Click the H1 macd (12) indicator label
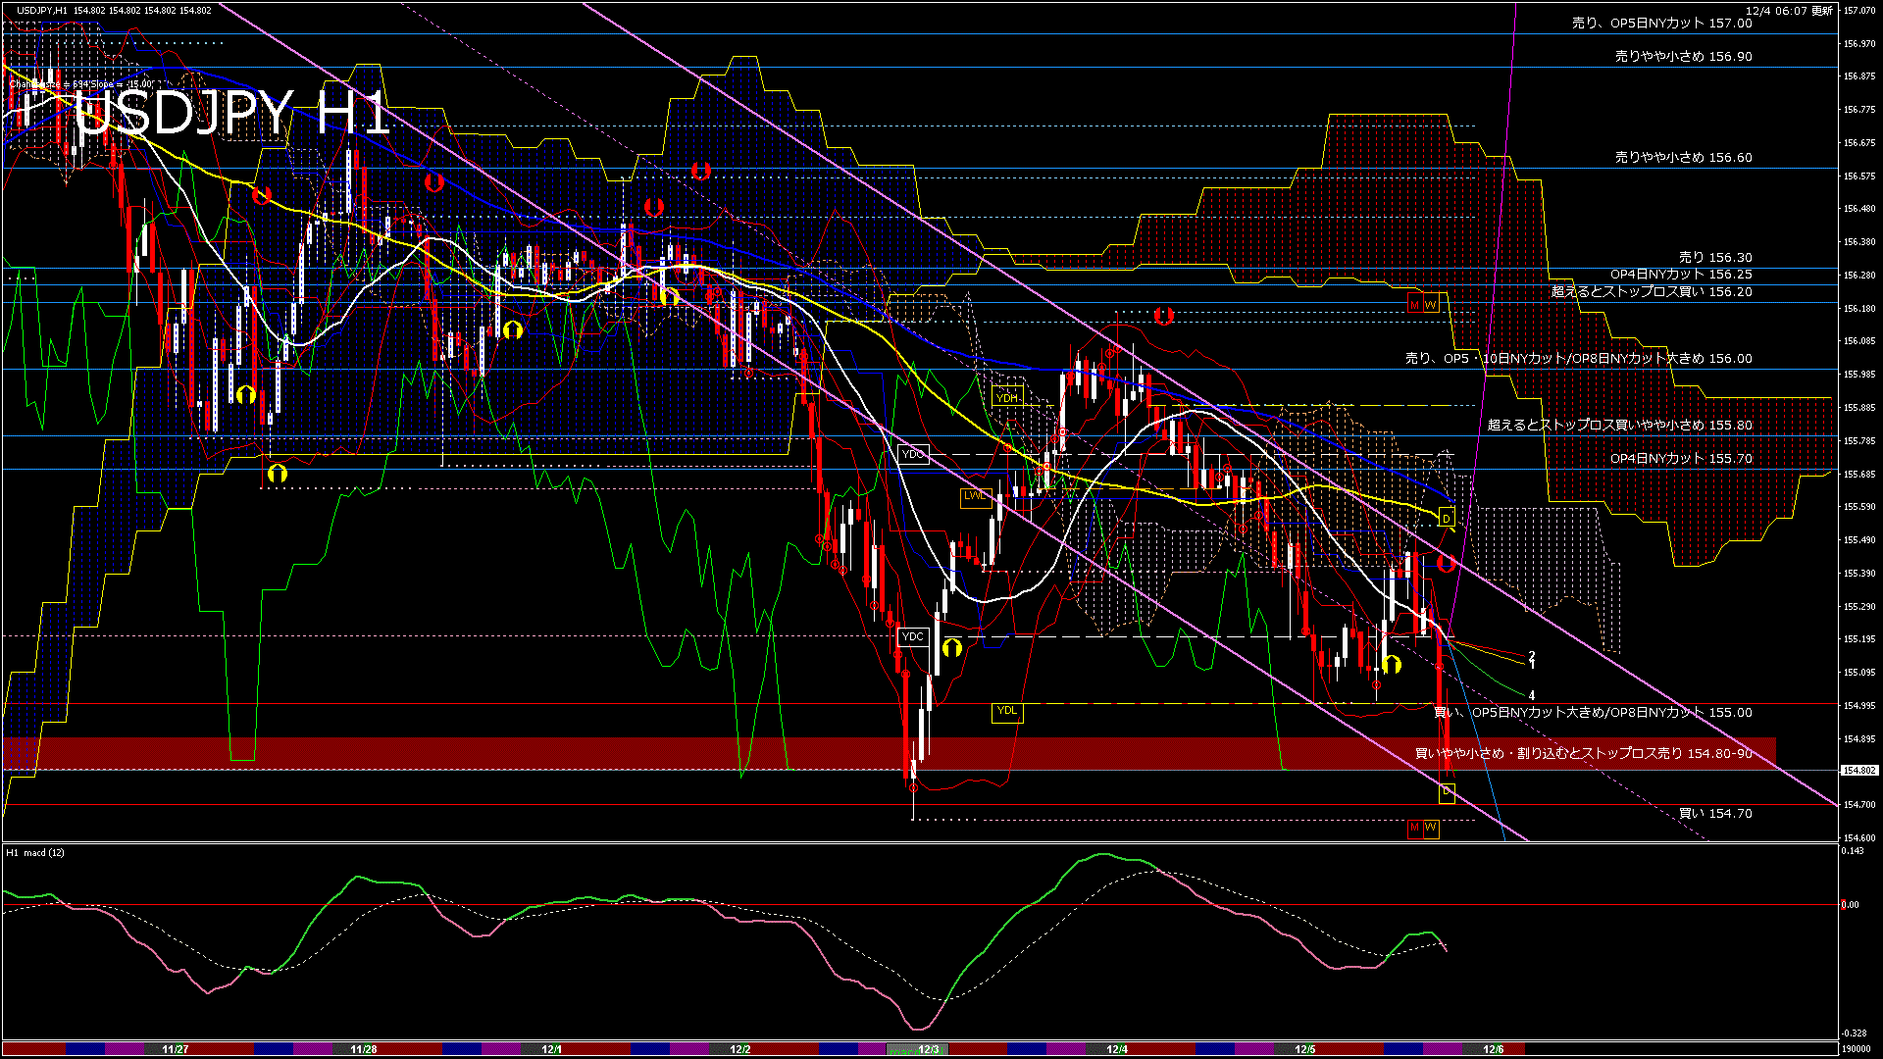 point(35,853)
